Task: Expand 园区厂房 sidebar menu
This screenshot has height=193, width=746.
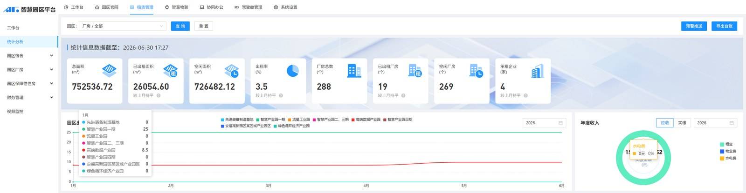Action: click(x=29, y=69)
